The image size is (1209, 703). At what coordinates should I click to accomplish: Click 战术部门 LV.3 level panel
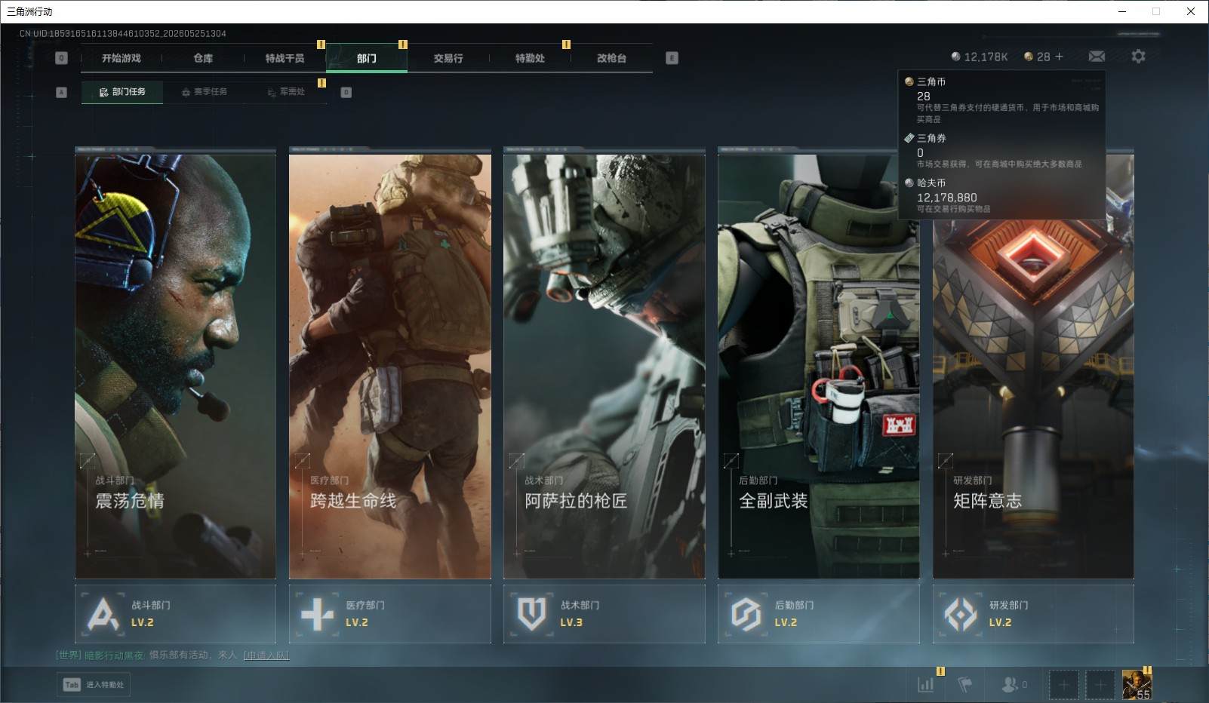click(604, 614)
